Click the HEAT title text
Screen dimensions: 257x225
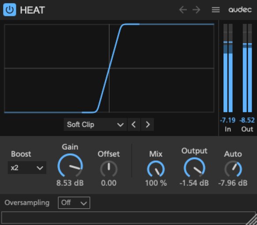tap(33, 10)
